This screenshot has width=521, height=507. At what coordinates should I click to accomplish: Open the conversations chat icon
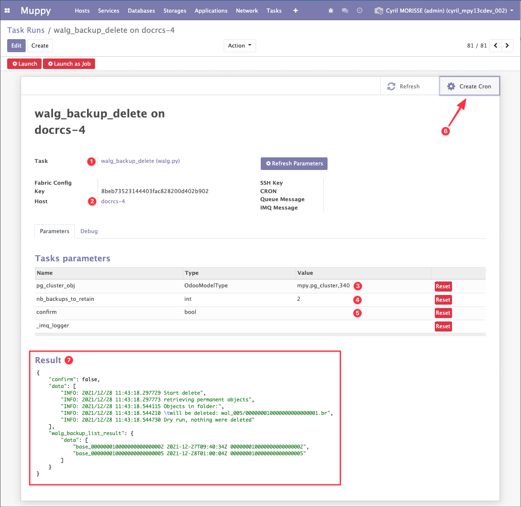pyautogui.click(x=345, y=11)
